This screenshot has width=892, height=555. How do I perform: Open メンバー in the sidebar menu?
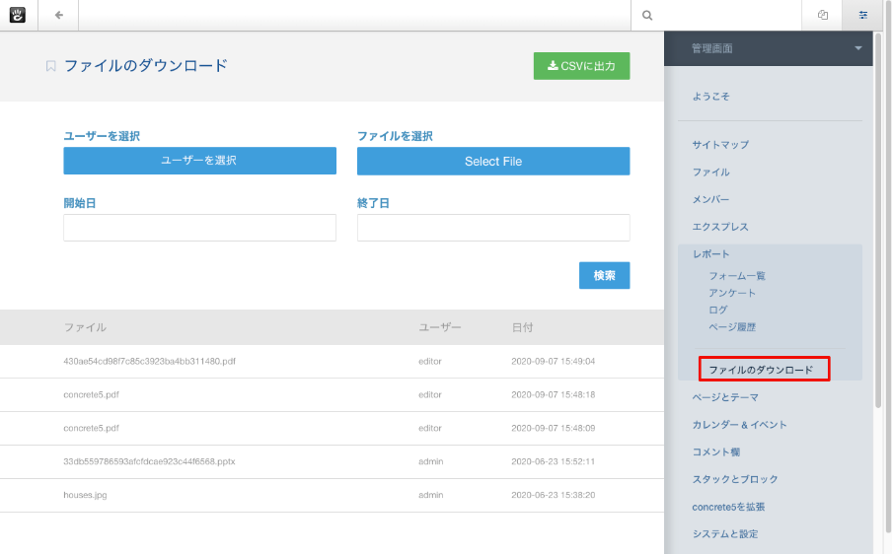pyautogui.click(x=710, y=199)
